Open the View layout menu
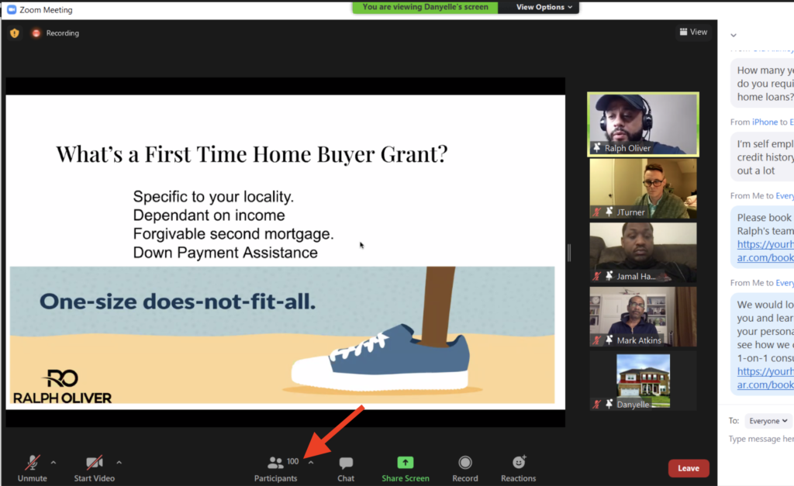 693,32
